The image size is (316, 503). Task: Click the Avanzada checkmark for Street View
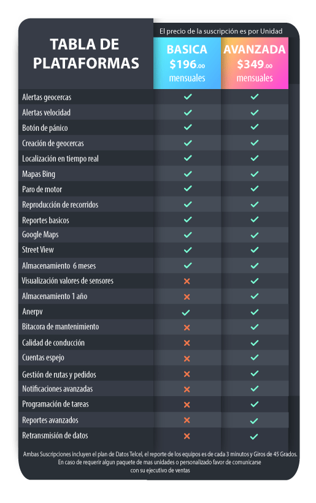(x=255, y=250)
